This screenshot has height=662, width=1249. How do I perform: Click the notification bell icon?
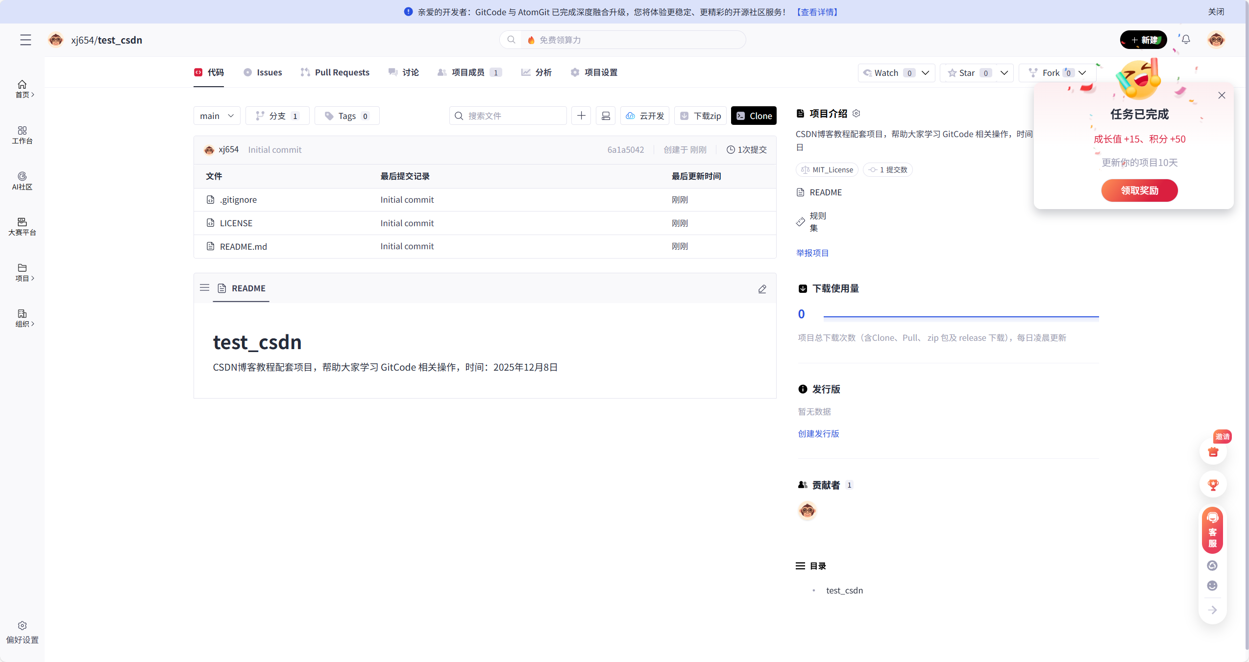(1186, 40)
